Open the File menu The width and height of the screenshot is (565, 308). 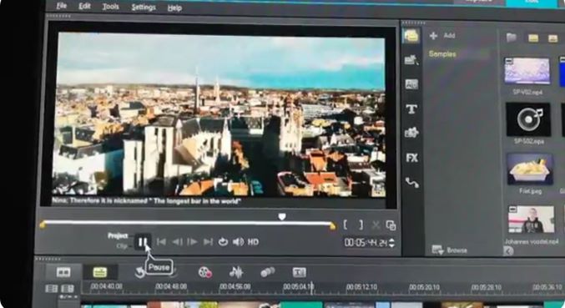click(x=62, y=6)
